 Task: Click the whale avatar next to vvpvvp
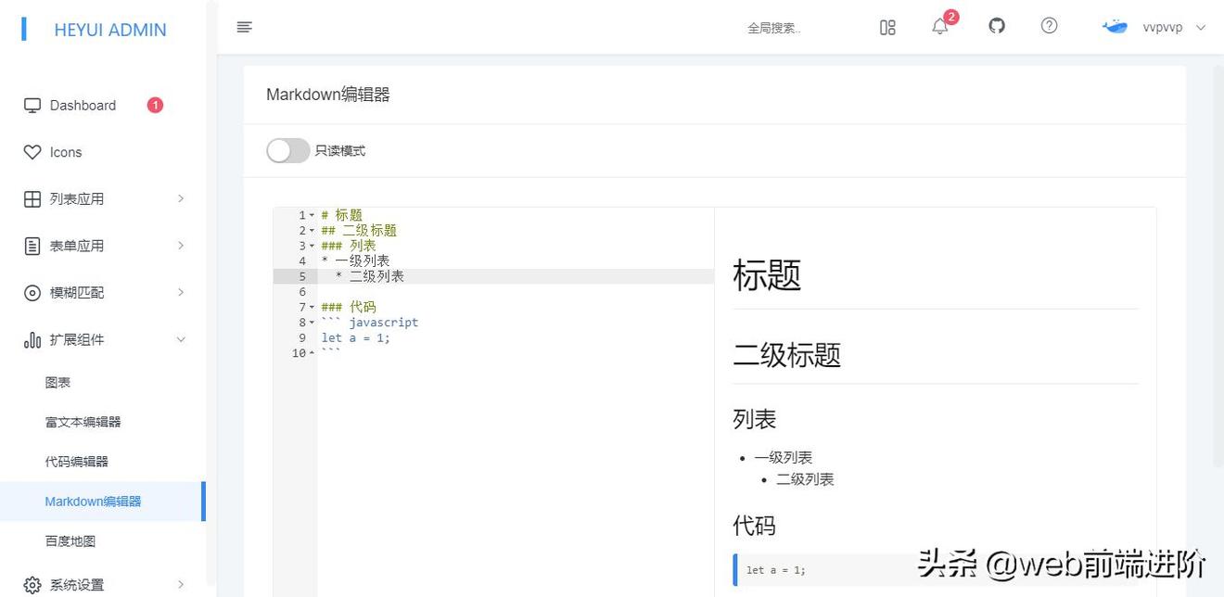click(1115, 27)
